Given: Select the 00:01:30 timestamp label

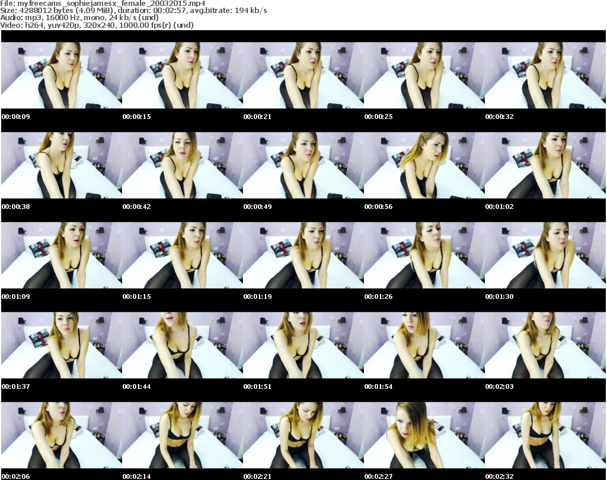Looking at the screenshot, I should pos(499,297).
